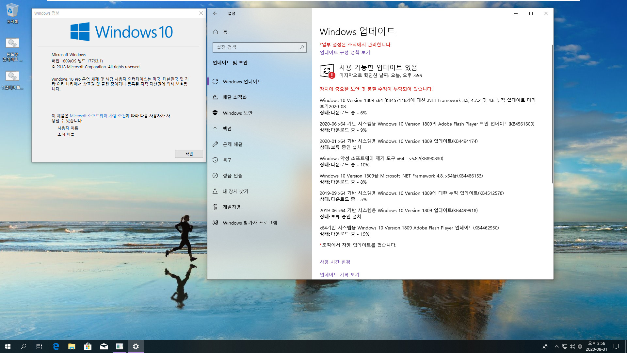The width and height of the screenshot is (627, 353).
Task: Click the 문제 해결 icon in sidebar
Action: pos(215,144)
